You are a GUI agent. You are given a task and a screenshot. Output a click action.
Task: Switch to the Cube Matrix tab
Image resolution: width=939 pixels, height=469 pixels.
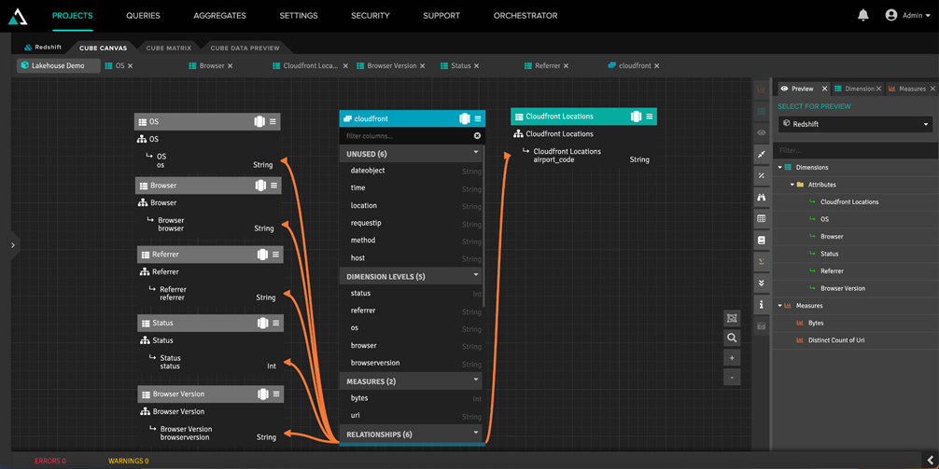(x=169, y=48)
